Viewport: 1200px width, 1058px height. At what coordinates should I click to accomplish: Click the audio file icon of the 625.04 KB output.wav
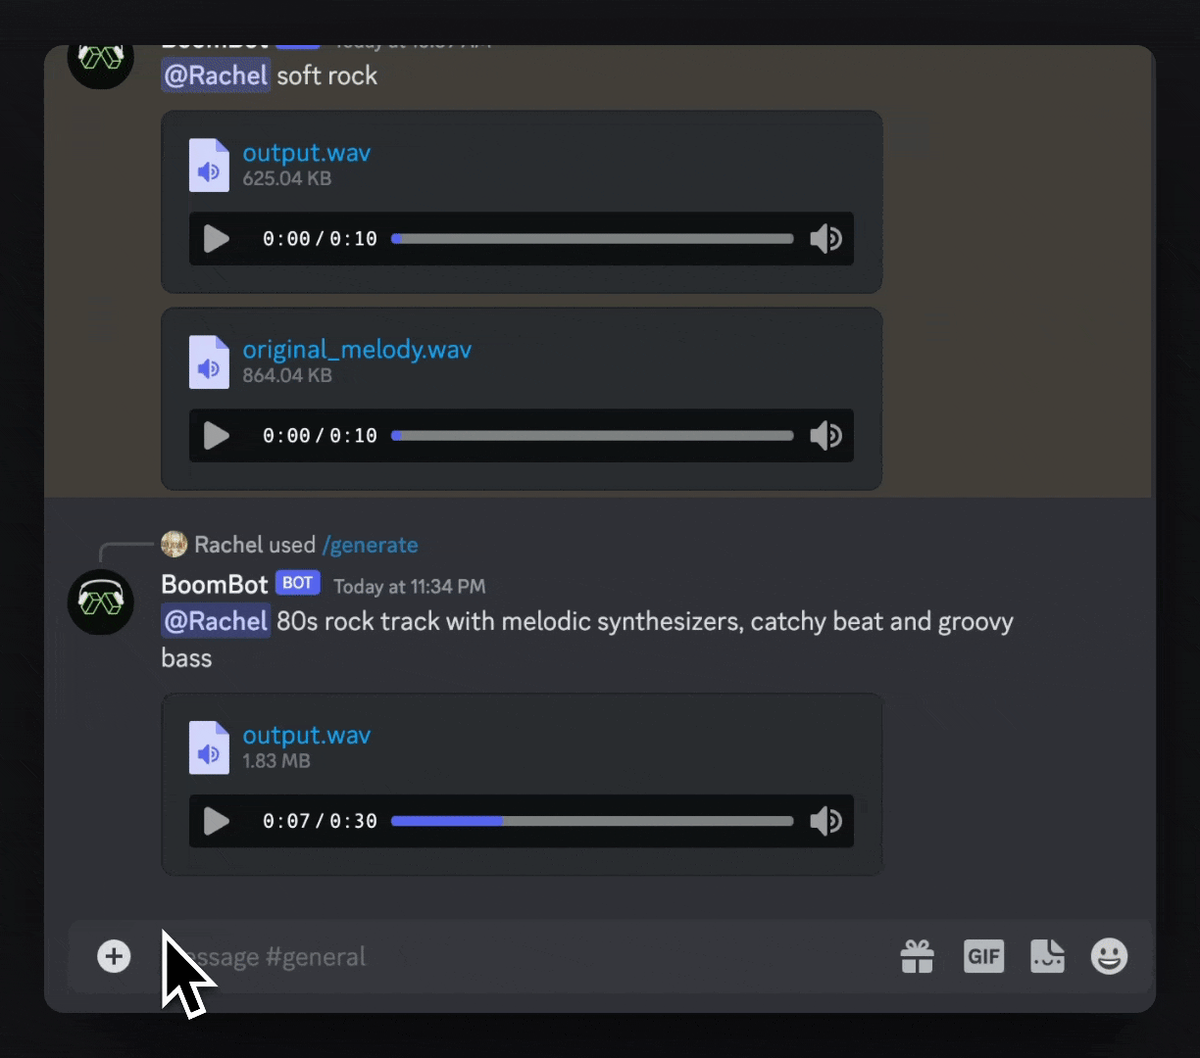(x=208, y=166)
